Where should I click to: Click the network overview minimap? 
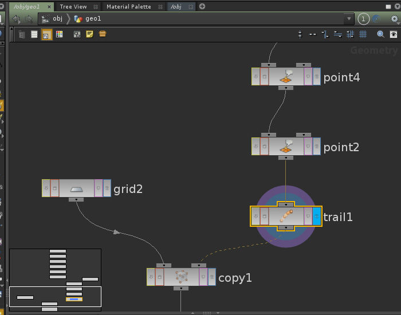pos(55,278)
